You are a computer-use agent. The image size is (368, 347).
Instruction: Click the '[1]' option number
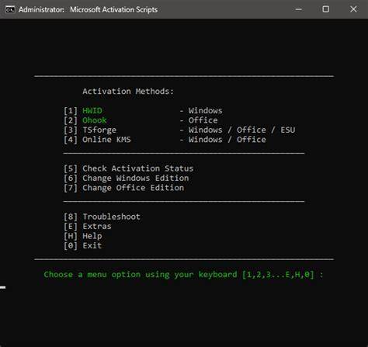(x=71, y=111)
